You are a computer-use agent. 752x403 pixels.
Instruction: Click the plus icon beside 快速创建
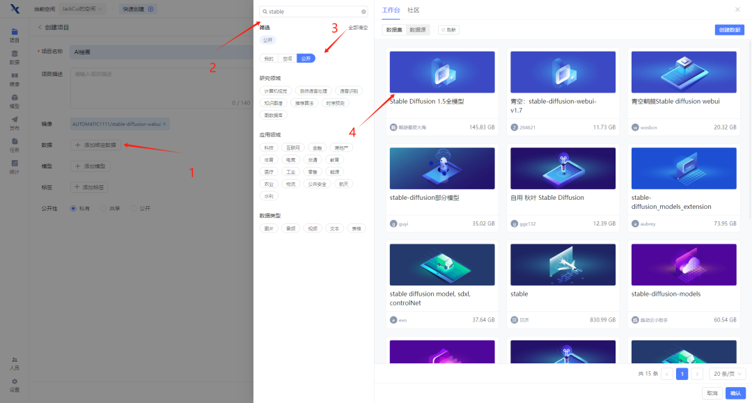coord(150,9)
